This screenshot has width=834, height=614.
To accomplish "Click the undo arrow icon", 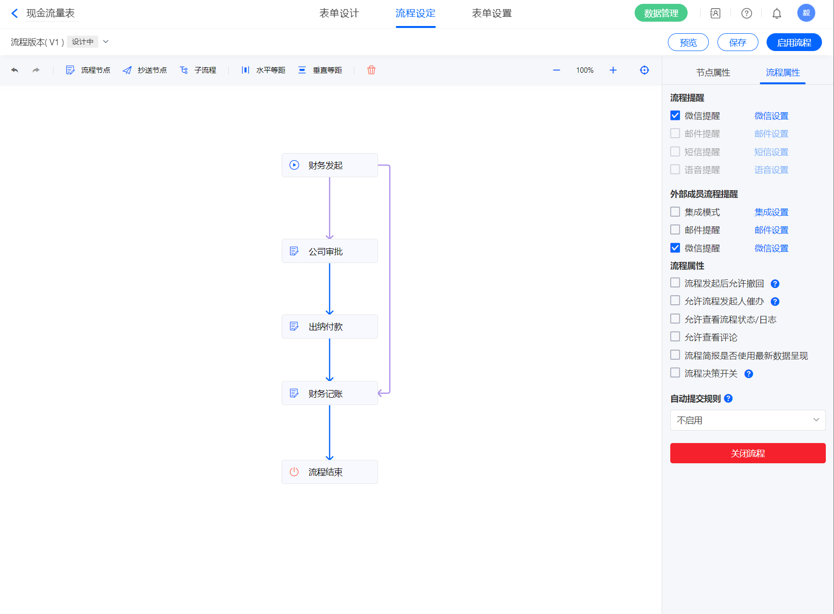I will [15, 70].
